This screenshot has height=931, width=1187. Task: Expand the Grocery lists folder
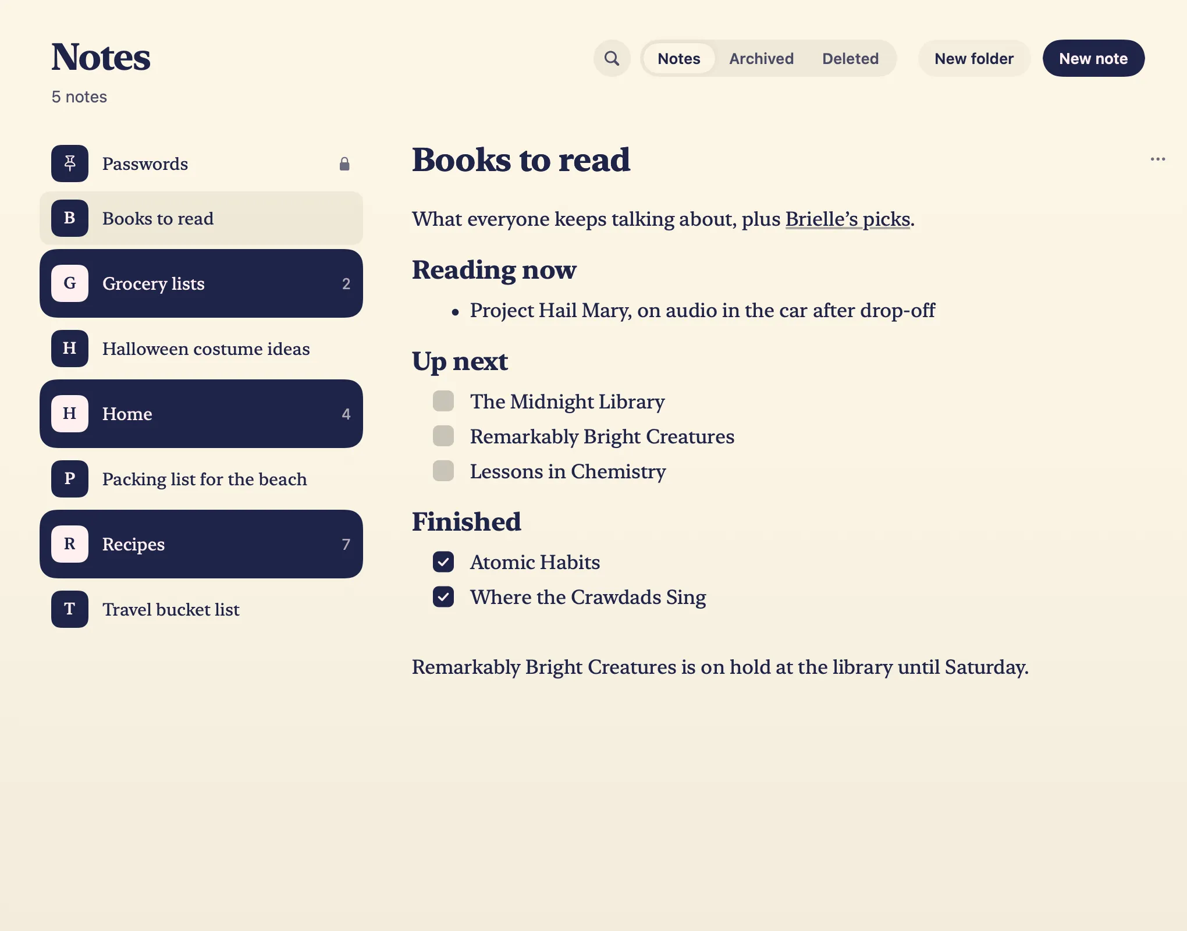[x=201, y=283]
